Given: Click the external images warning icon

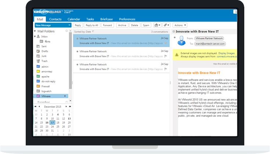Looking at the screenshot, I should (x=176, y=55).
